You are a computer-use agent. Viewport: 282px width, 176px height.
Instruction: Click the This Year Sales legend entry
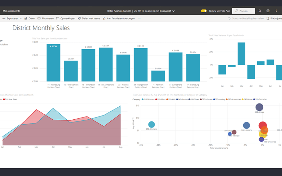click(x=10, y=99)
